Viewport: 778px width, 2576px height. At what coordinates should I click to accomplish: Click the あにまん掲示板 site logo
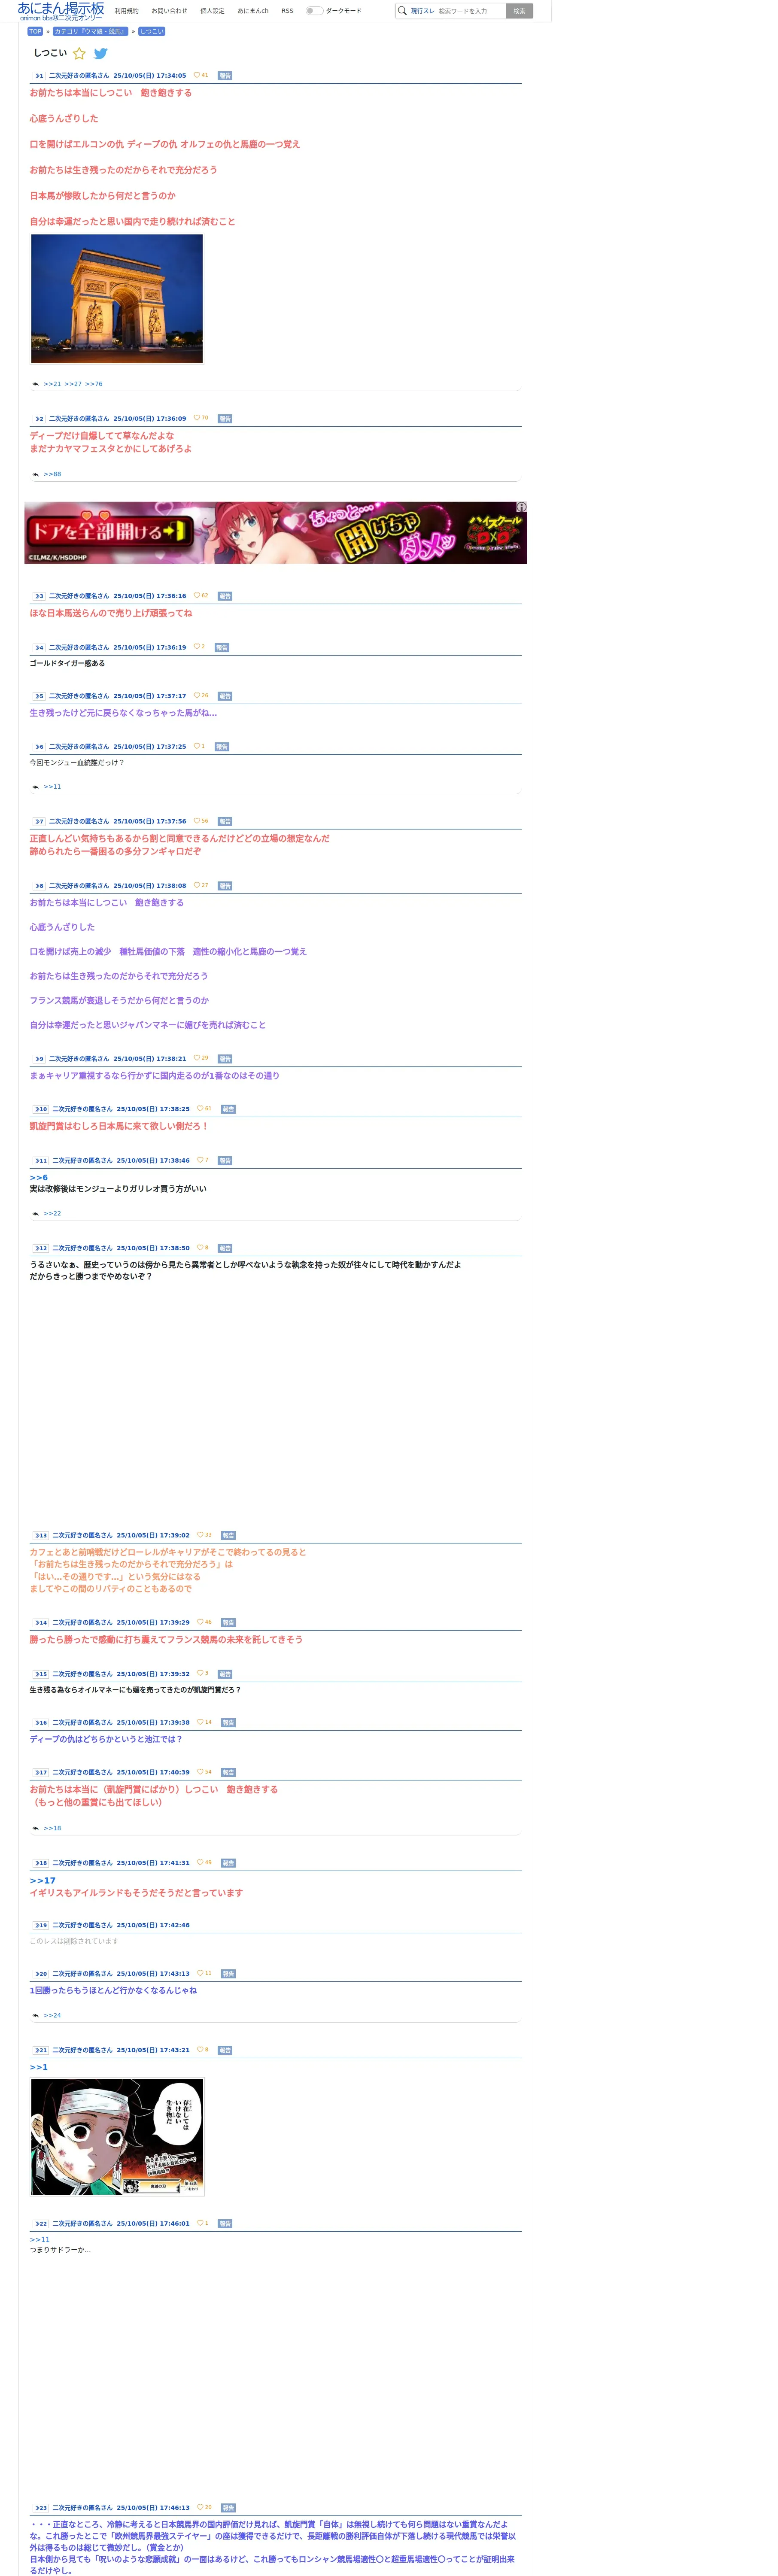[x=61, y=11]
